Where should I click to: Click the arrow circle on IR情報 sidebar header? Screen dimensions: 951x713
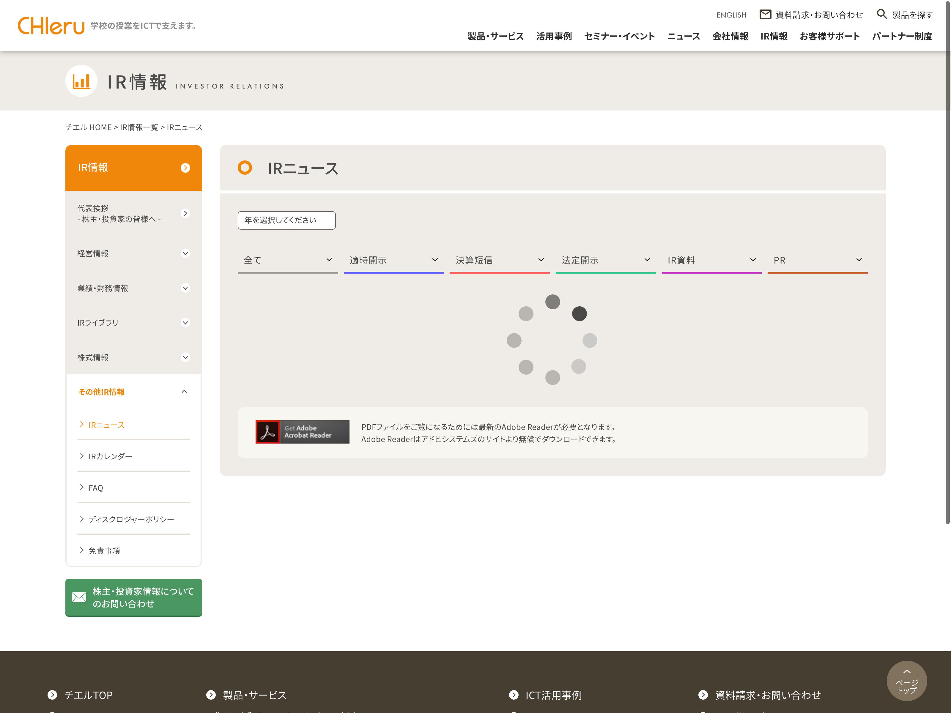point(185,168)
